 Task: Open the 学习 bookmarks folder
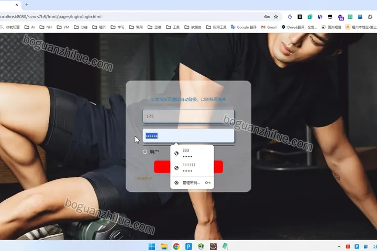[117, 27]
